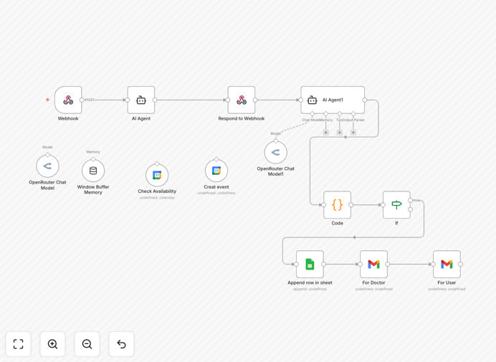Viewport: 496px width, 362px height.
Task: Click the If node false output connector
Action: point(410,209)
